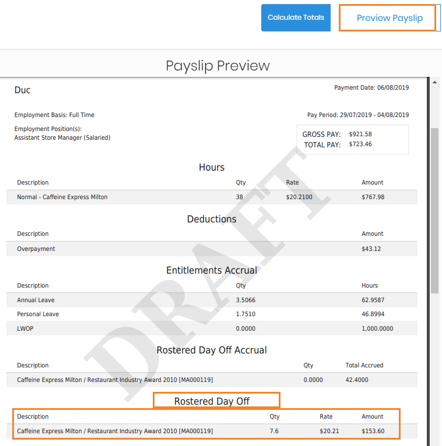
Task: Click the Payment Date 06/08/2019 text
Action: pos(371,88)
